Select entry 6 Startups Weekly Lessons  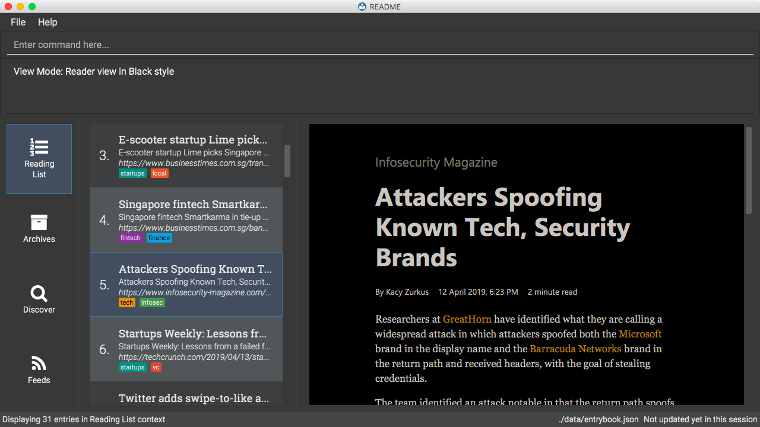pos(186,349)
